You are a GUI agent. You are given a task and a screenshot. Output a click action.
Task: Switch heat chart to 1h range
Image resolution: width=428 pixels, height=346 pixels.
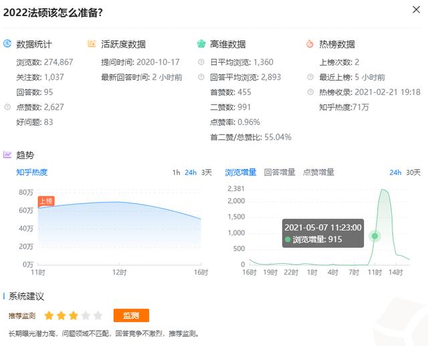(176, 172)
